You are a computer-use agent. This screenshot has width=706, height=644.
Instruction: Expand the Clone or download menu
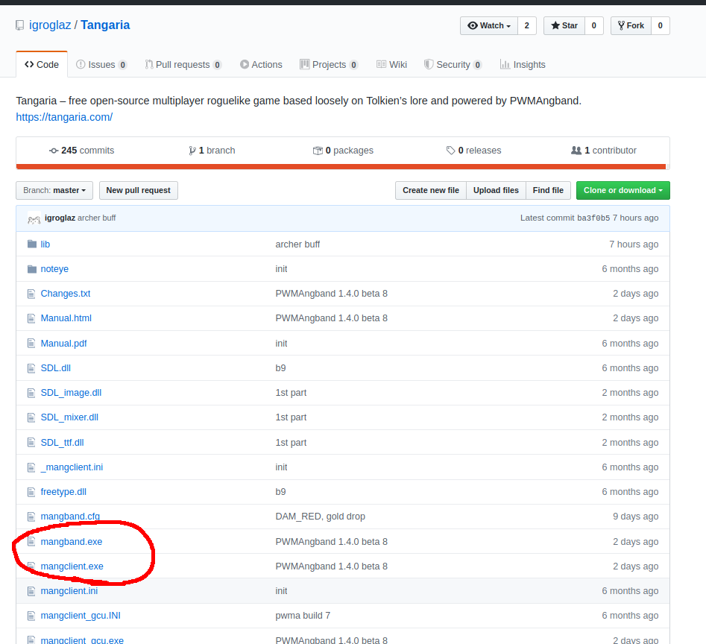(623, 190)
